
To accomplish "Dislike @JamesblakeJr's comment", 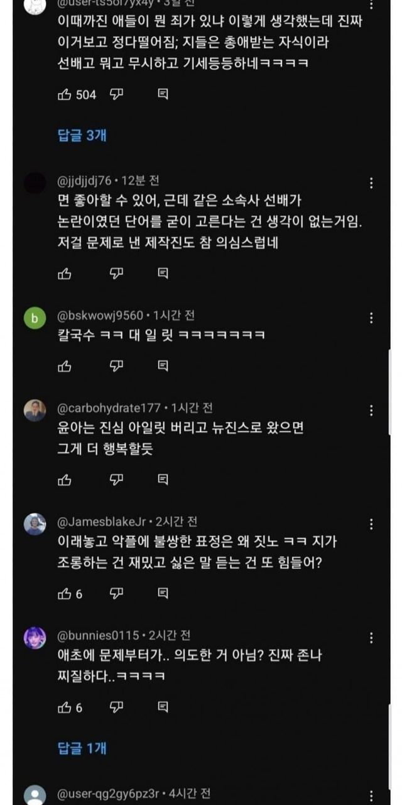I will click(x=116, y=593).
